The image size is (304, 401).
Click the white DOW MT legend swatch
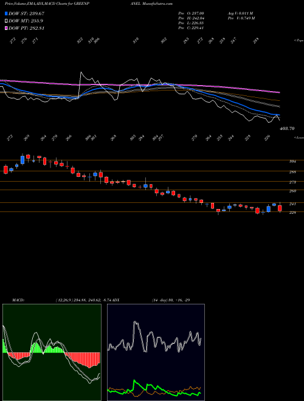6,21
